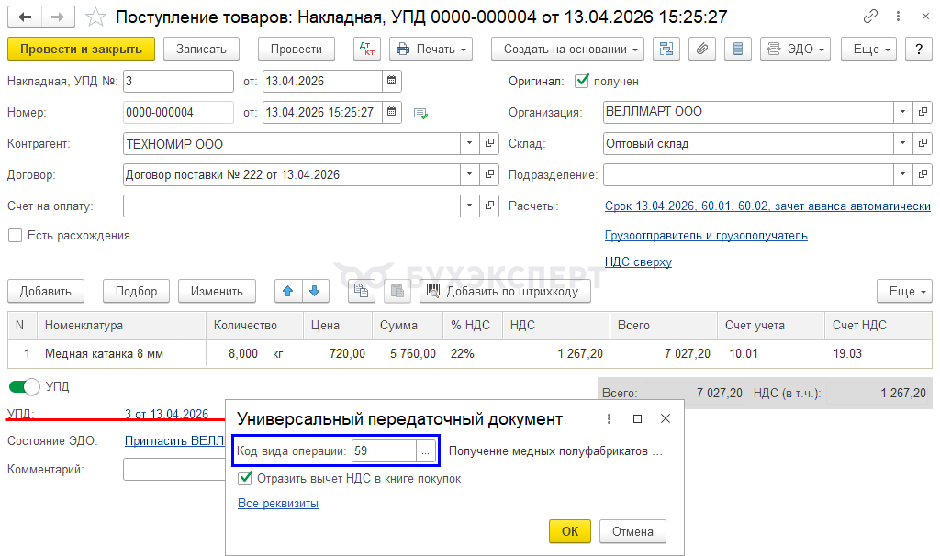Open the table Еще menu

click(904, 291)
